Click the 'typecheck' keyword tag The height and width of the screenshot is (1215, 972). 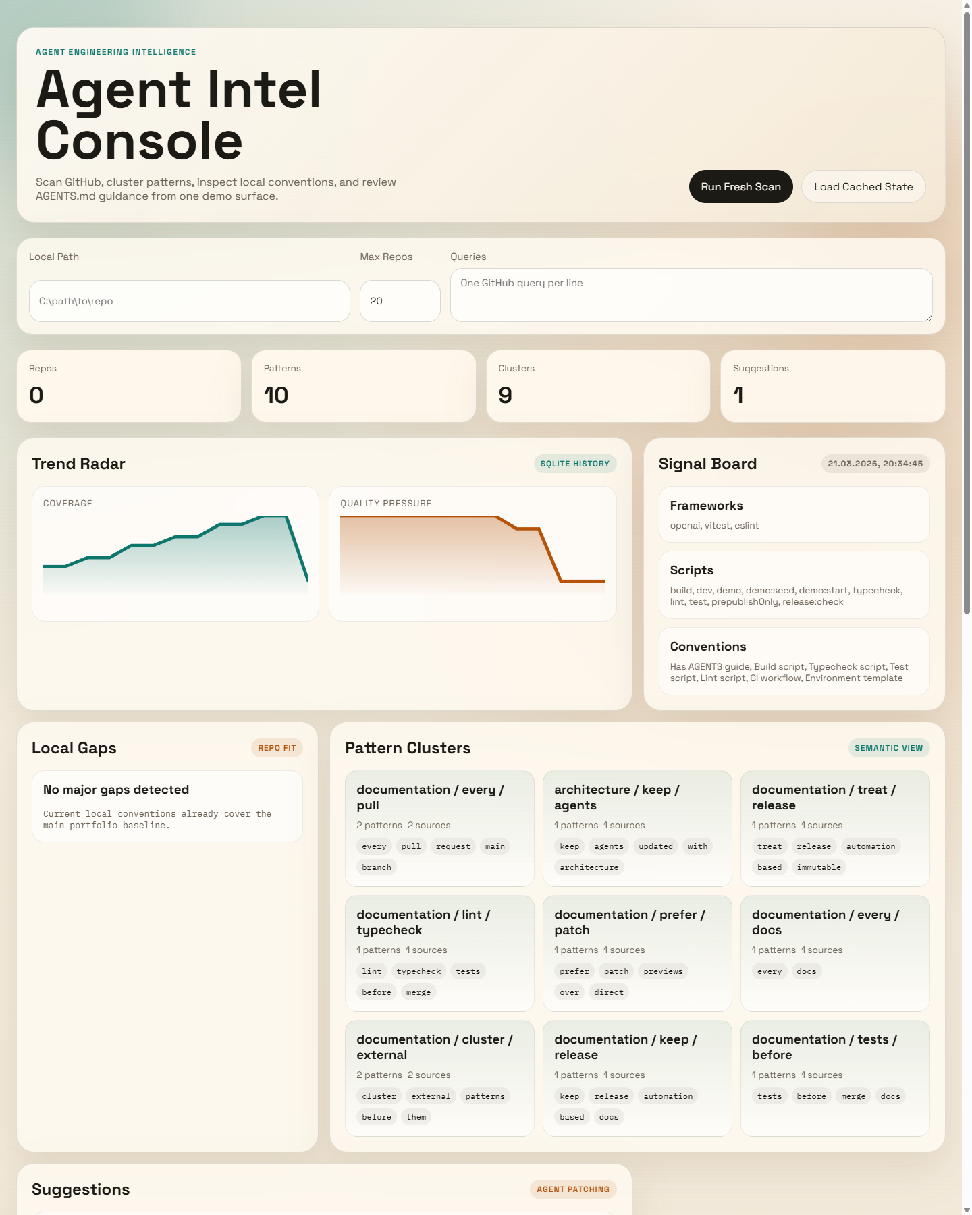tap(418, 971)
